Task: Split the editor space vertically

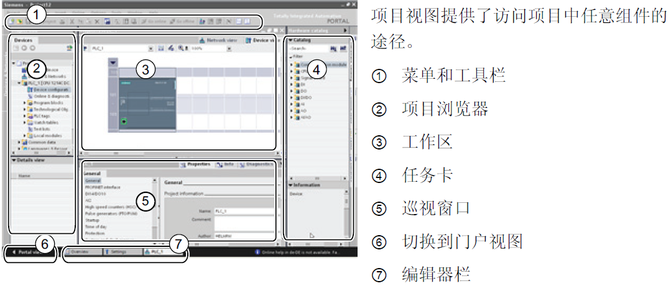Action: click(247, 21)
